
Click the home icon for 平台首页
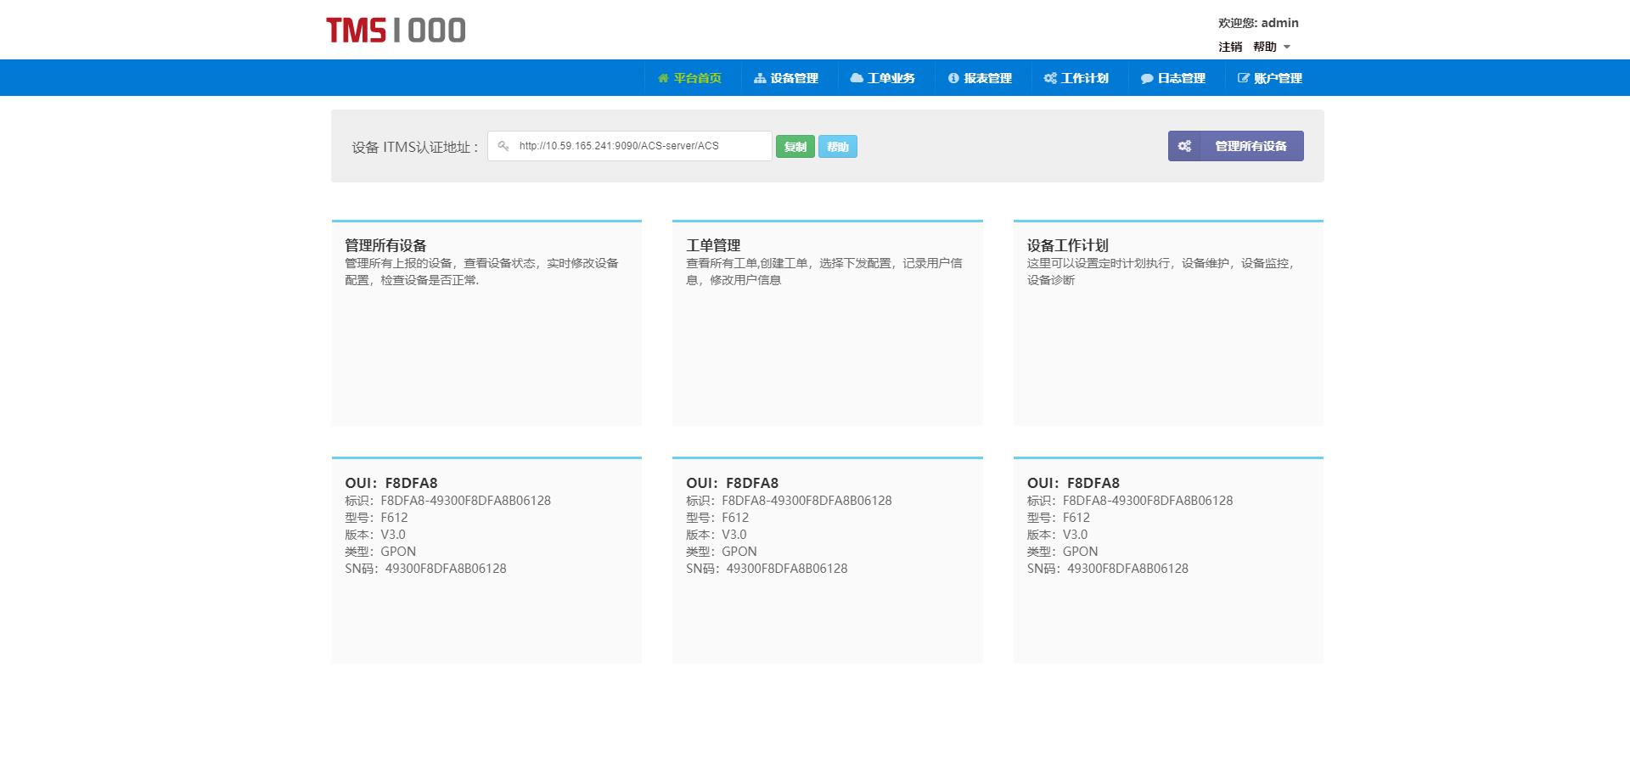click(663, 78)
